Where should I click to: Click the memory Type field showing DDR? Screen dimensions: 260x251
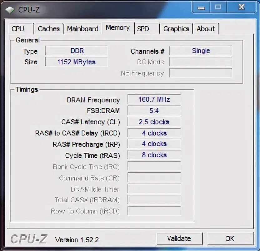coord(76,51)
